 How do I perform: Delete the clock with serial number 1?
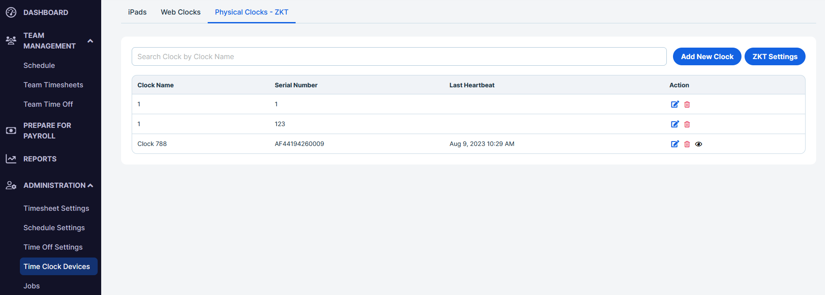point(687,105)
